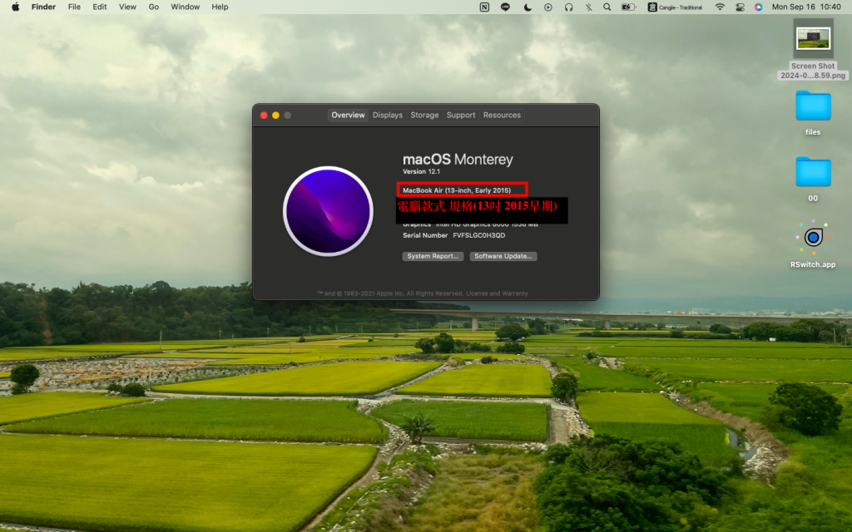Open the Go menu
This screenshot has height=532, width=852.
(x=154, y=7)
